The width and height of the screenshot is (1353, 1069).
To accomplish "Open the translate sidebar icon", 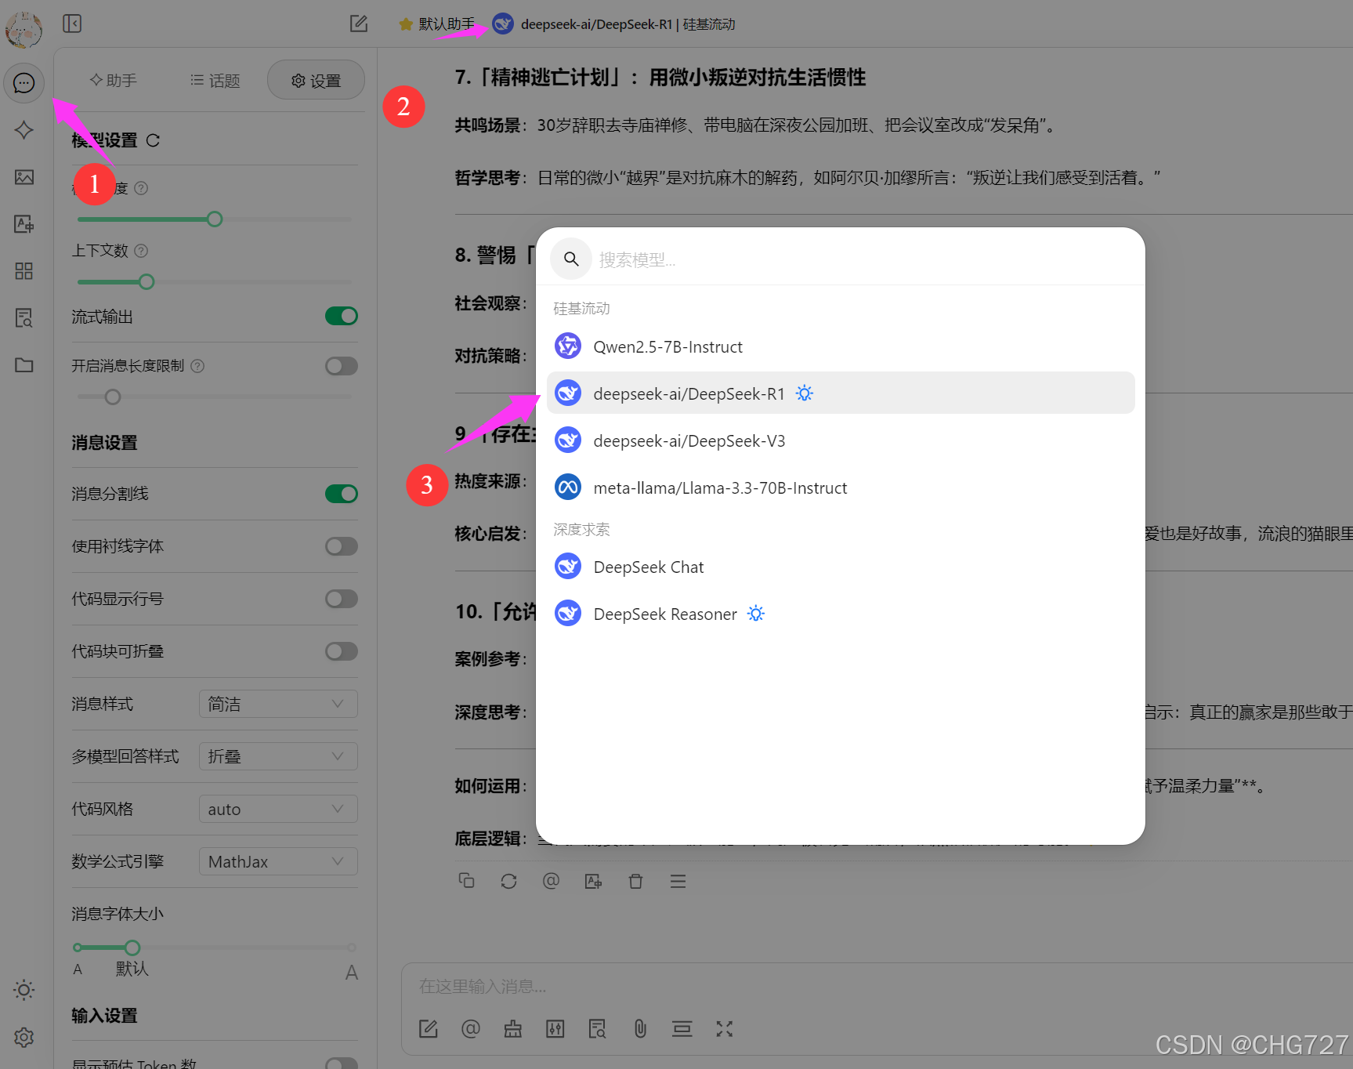I will tap(24, 224).
